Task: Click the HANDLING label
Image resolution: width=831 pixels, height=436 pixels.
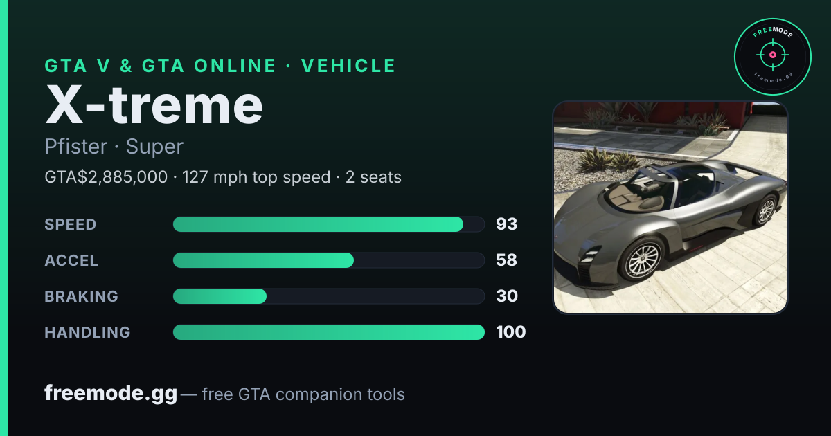Action: coord(87,333)
